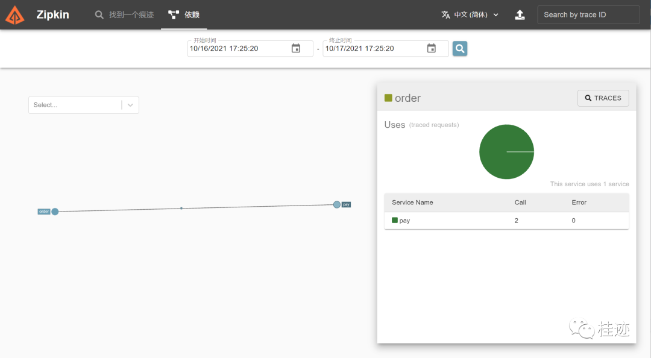The width and height of the screenshot is (651, 358).
Task: Click the green Uses pie chart
Action: point(506,152)
